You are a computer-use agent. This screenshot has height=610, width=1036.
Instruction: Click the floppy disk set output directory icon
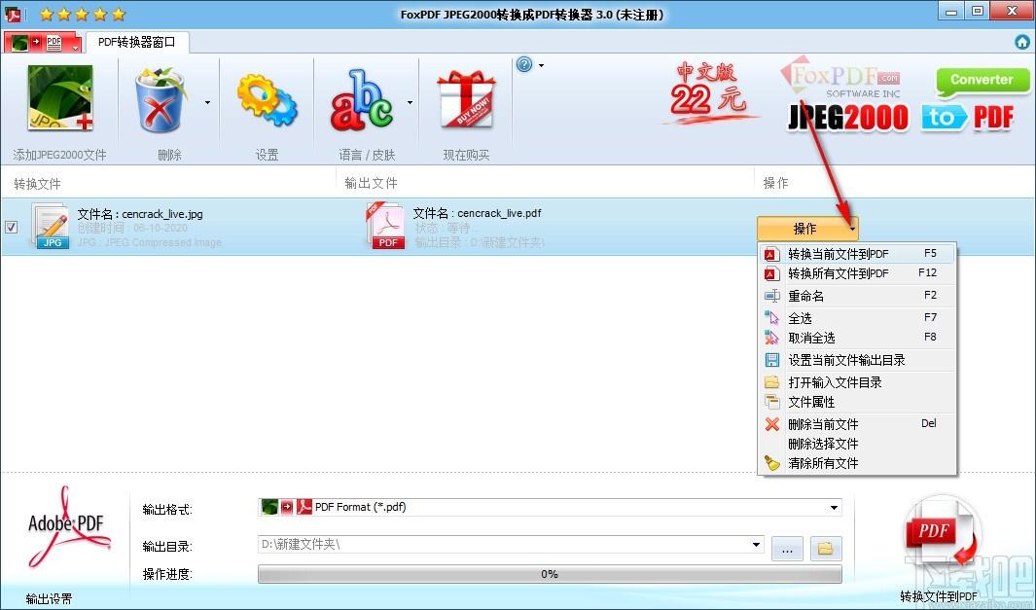[x=771, y=360]
